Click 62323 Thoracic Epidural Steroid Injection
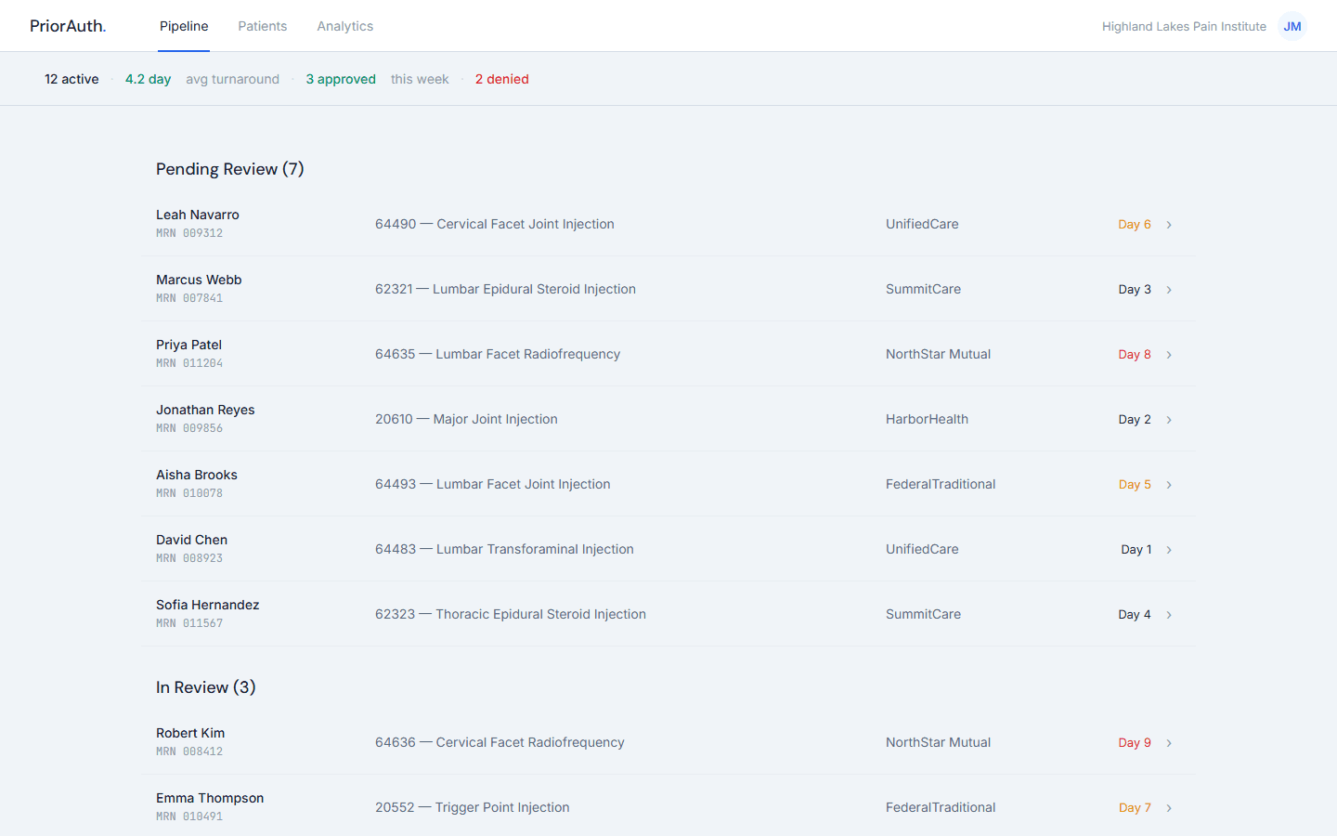Screen dimensions: 1337x836 (x=511, y=614)
